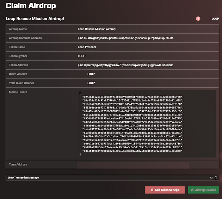
Task: Click the coin icon in the Add Token to Keplr button
Action: click(152, 190)
